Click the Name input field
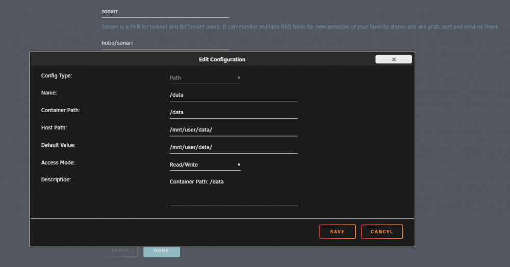Screen dimensions: 510x267 (234, 95)
